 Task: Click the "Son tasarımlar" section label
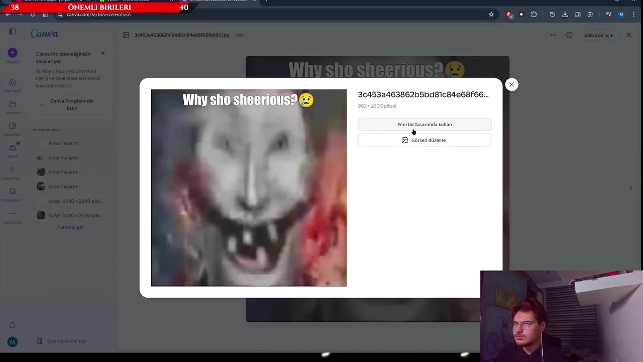click(x=47, y=130)
